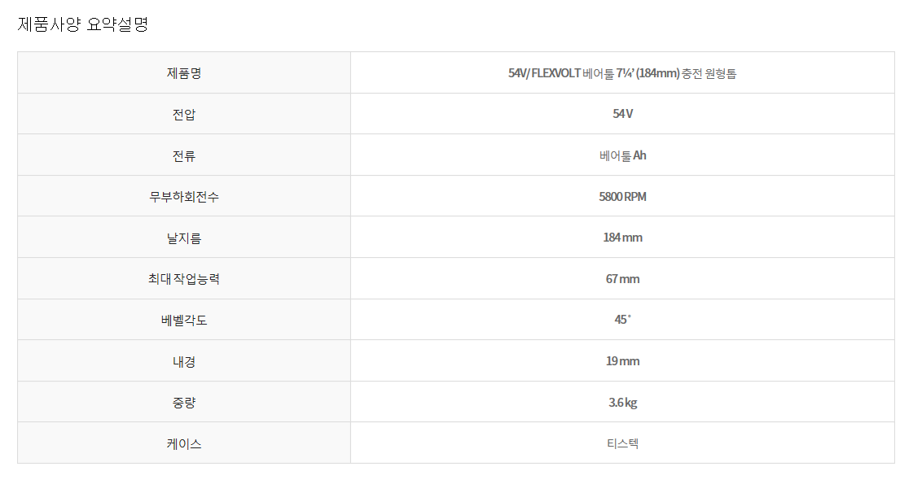
Task: Select the 날지름 row label
Action: 184,238
